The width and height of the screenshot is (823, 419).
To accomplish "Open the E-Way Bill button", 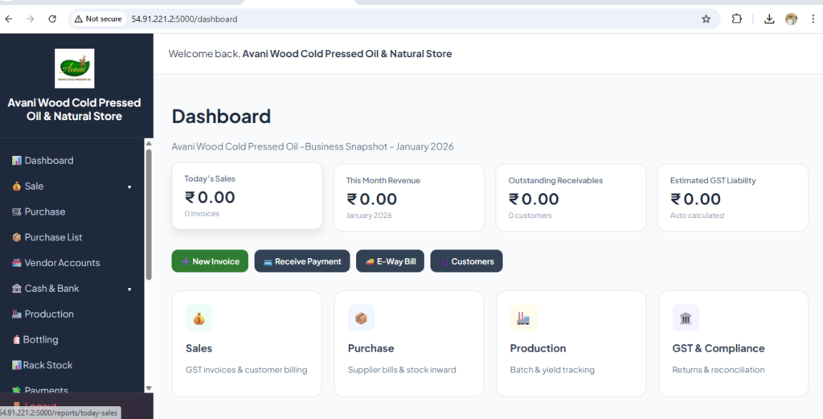I will 390,261.
